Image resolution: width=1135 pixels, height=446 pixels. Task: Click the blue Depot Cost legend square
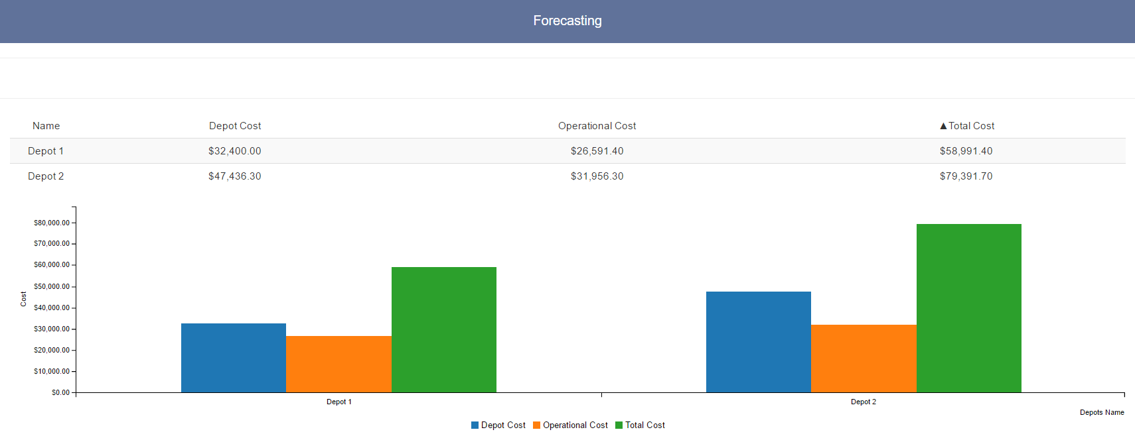[x=475, y=425]
